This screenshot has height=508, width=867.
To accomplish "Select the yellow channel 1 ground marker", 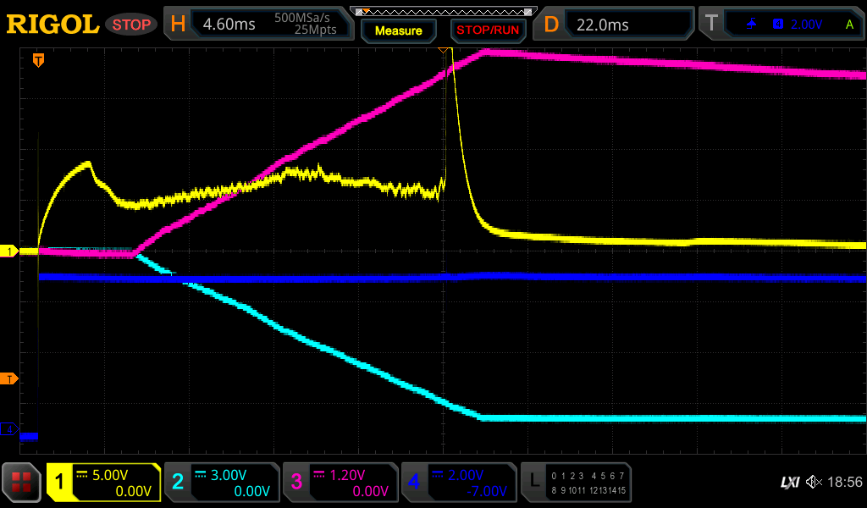I will click(x=10, y=251).
